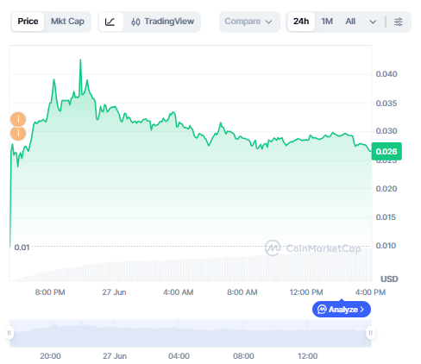Click the 27 Jun chart axis label

tap(114, 292)
